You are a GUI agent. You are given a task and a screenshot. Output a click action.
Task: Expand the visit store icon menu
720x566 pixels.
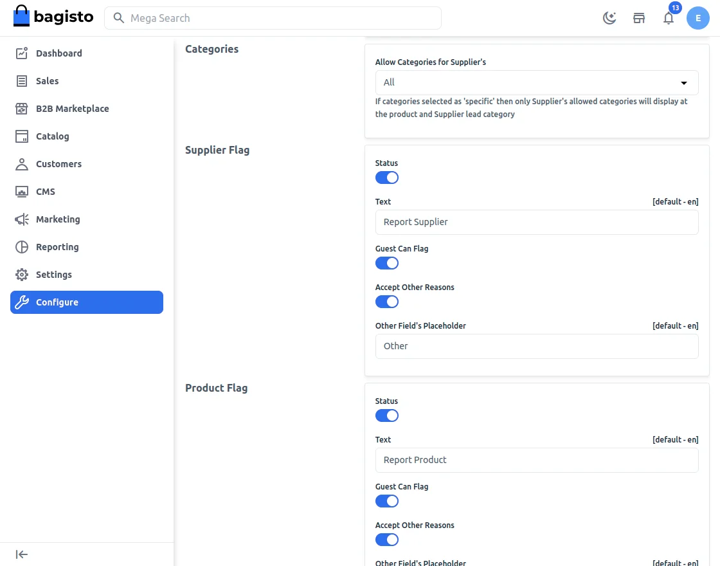pyautogui.click(x=639, y=18)
